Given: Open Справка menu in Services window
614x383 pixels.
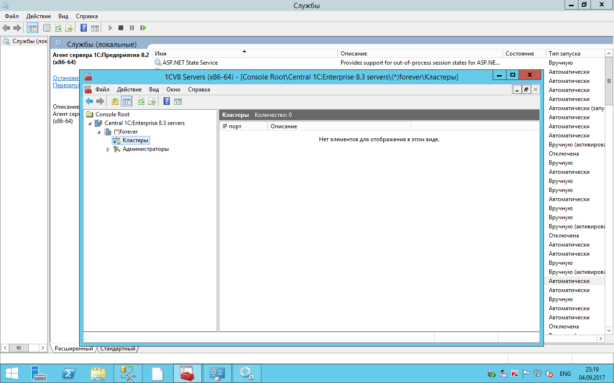Looking at the screenshot, I should [x=87, y=16].
